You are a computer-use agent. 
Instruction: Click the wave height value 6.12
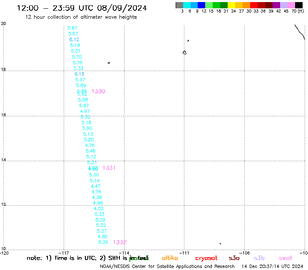[x=74, y=39]
